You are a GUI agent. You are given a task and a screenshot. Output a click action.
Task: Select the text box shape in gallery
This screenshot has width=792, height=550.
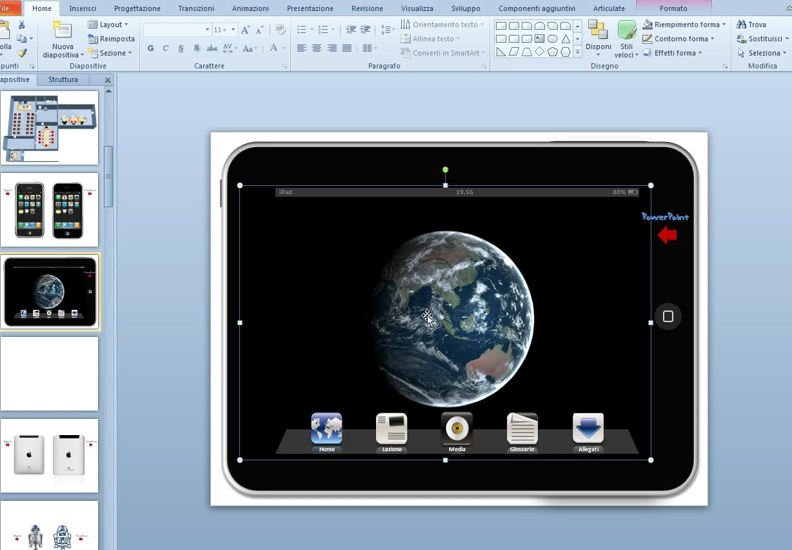click(x=540, y=39)
